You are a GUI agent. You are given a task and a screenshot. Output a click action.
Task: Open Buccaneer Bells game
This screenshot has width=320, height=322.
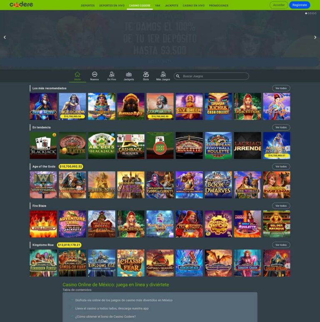(x=102, y=224)
